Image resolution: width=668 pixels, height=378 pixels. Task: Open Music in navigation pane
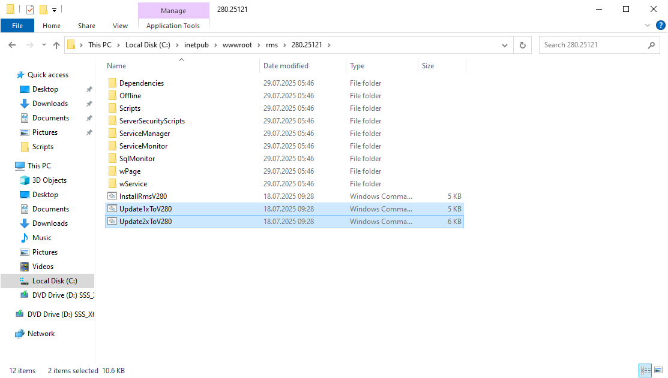tap(41, 238)
